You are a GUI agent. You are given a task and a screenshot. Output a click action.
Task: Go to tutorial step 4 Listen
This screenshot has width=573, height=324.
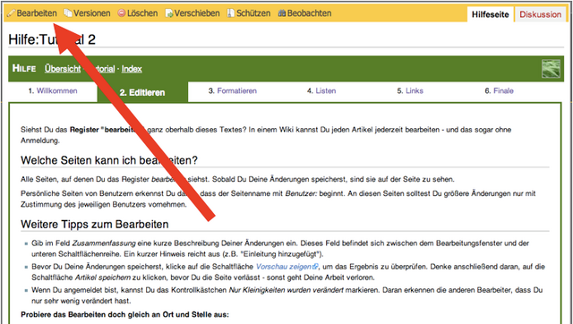[x=326, y=91]
